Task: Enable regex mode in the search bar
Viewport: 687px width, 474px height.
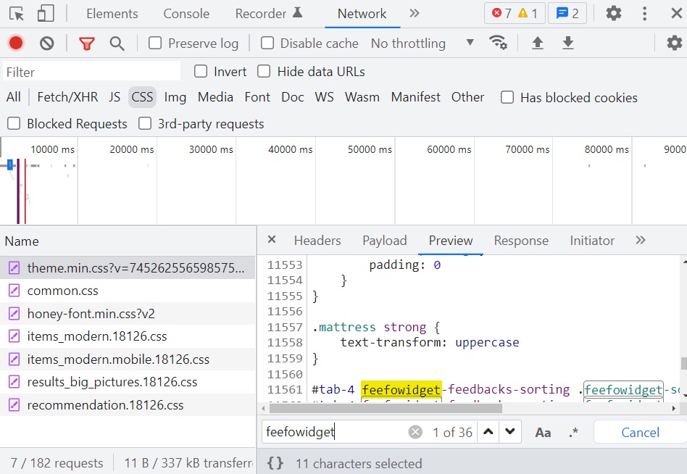Action: (573, 432)
